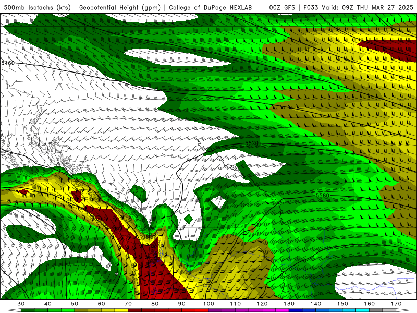Click the bright yellow swatch left of 70

(x=121, y=310)
